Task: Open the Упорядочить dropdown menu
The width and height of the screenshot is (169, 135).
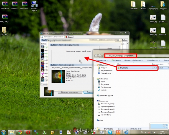Action: 101,60
